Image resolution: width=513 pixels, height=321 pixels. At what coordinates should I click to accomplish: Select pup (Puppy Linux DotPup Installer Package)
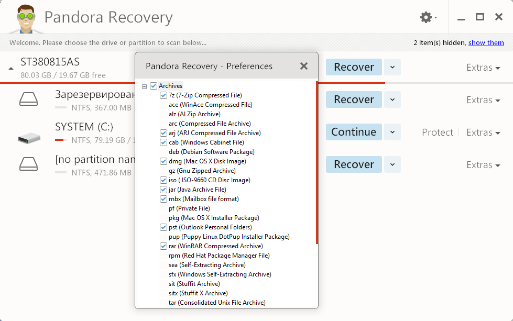point(229,237)
